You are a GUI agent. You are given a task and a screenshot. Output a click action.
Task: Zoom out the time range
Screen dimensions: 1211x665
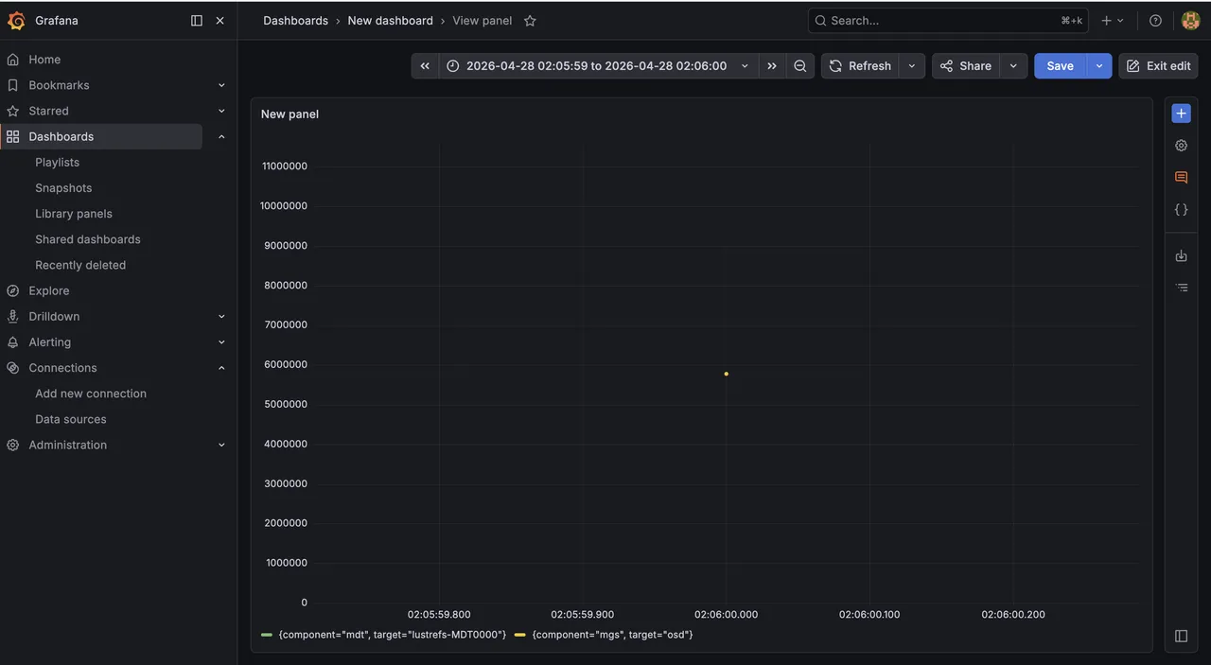pos(800,65)
